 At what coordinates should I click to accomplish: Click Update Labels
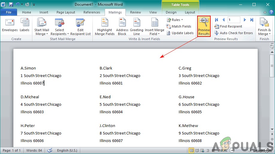pos(180,33)
